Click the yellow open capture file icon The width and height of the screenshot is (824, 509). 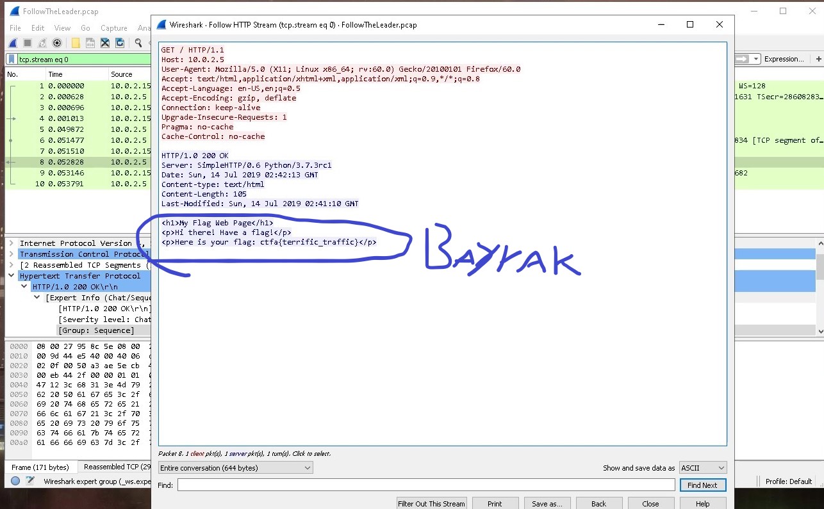[x=76, y=43]
